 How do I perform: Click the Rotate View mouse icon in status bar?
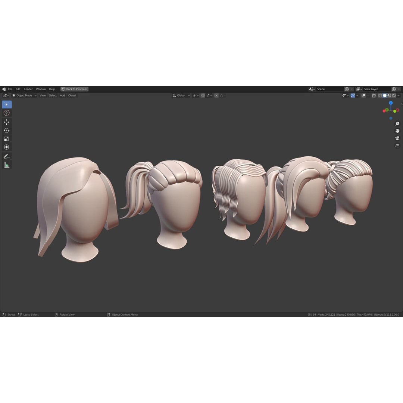click(x=56, y=315)
